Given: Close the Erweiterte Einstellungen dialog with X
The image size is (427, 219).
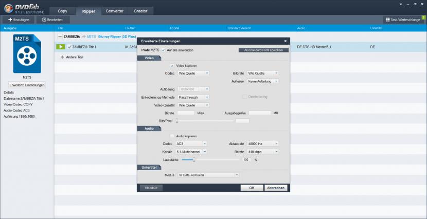Looking at the screenshot, I should coord(285,41).
